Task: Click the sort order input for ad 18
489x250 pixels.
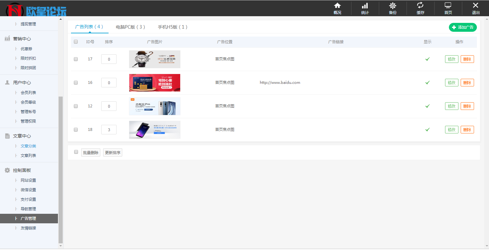Action: coord(109,129)
